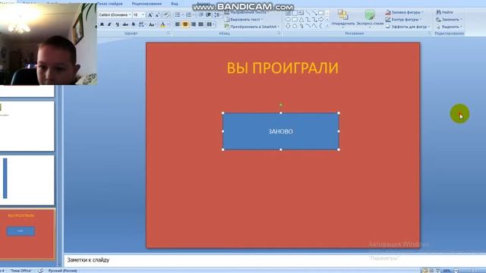Click ВЫ ПРОИГРАЛИ title text
The width and height of the screenshot is (486, 273).
(282, 67)
